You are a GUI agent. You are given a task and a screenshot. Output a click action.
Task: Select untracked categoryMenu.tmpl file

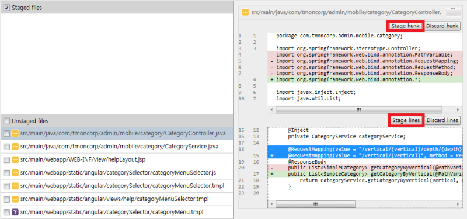[117, 212]
